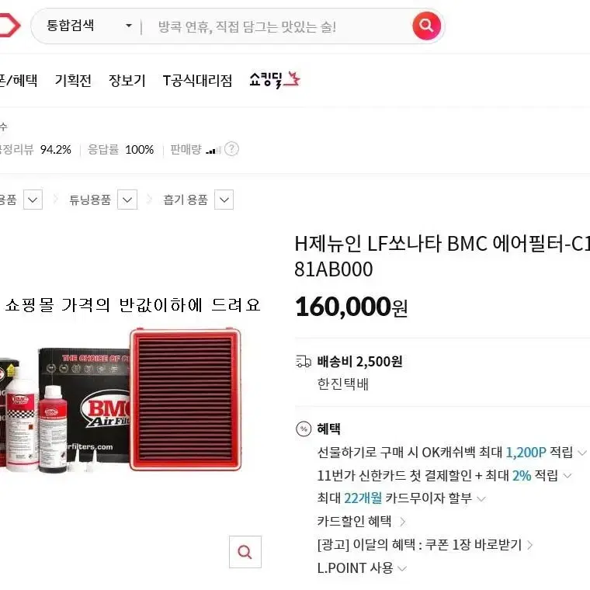This screenshot has width=590, height=590.
Task: Open the 11st logo home icon
Action: click(9, 25)
